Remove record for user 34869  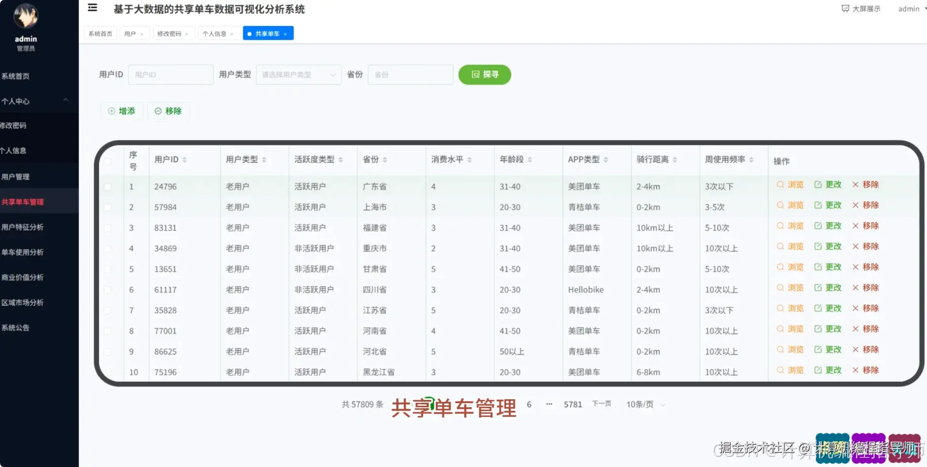865,246
